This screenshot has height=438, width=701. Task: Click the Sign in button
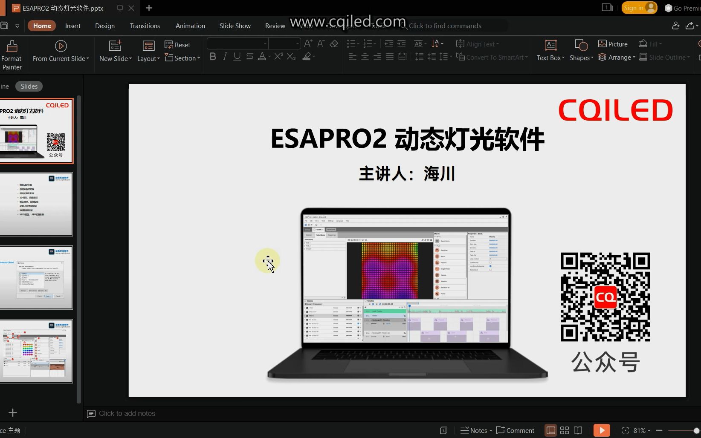639,8
